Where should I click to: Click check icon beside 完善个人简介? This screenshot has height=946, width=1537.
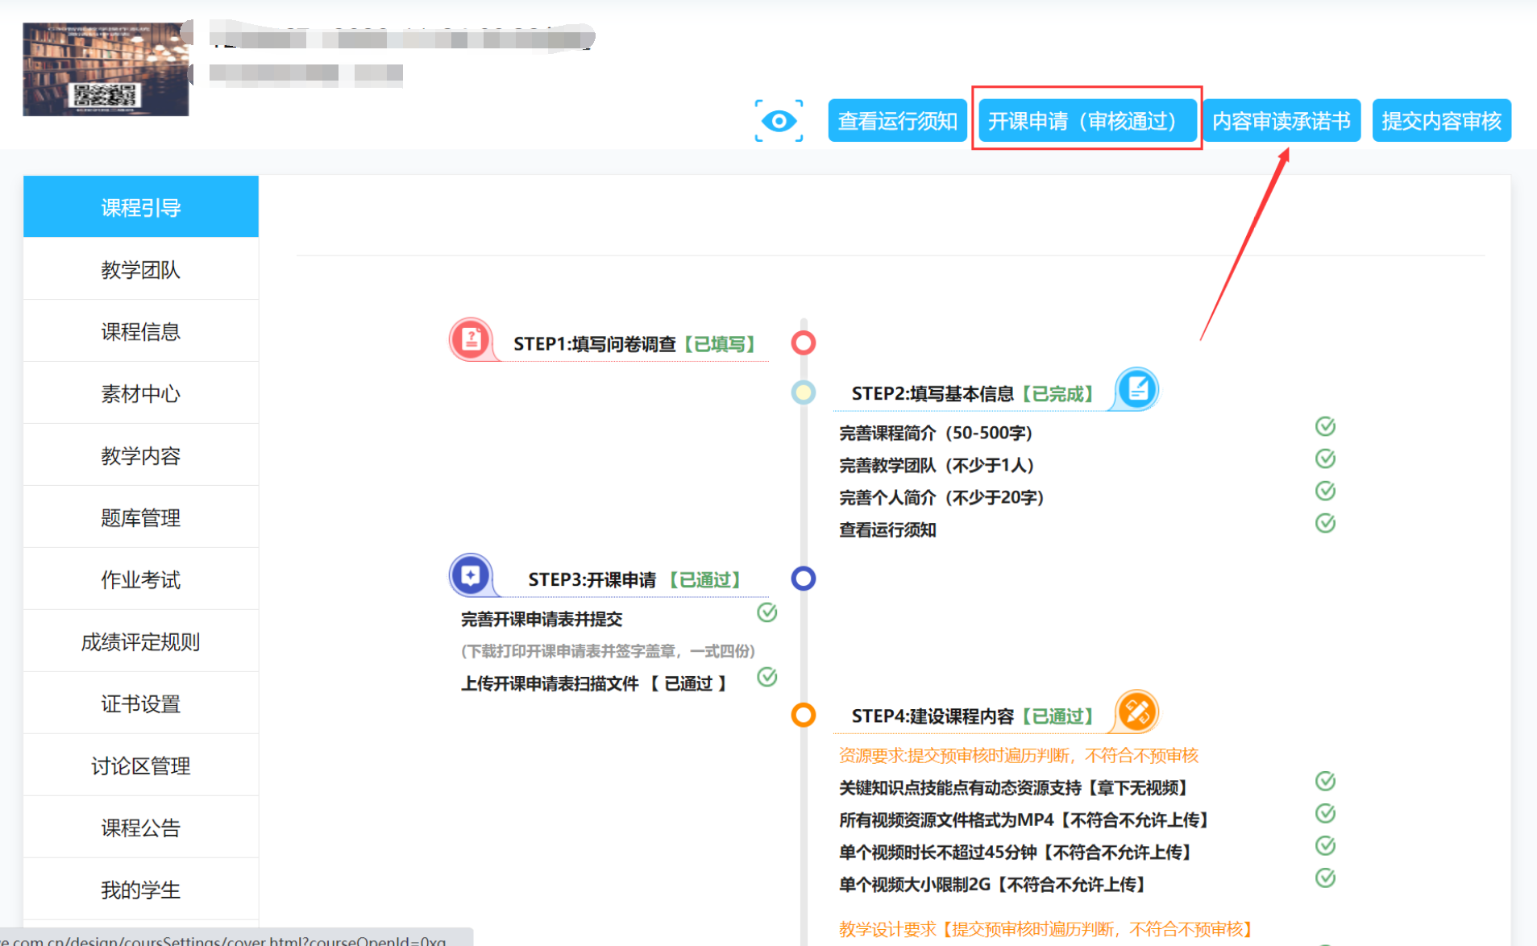(1326, 491)
